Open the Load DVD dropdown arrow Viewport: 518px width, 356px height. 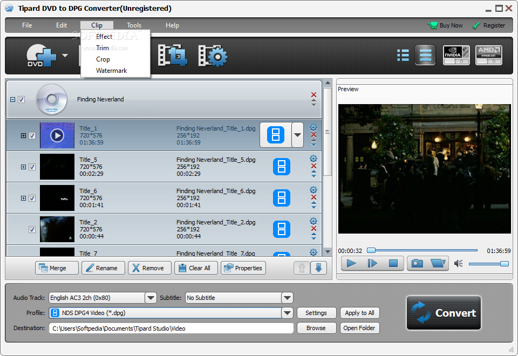(x=65, y=56)
